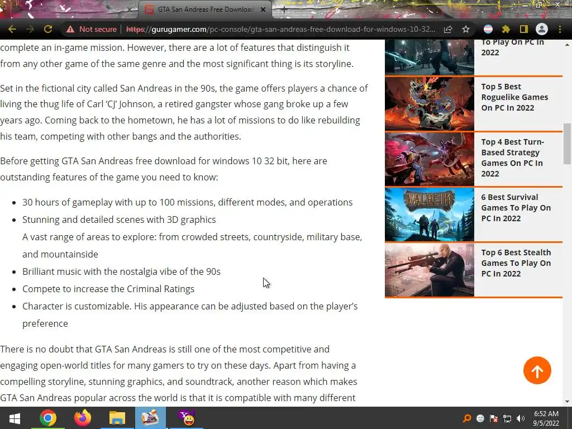
Task: Open the Chrome profile avatar
Action: (542, 29)
